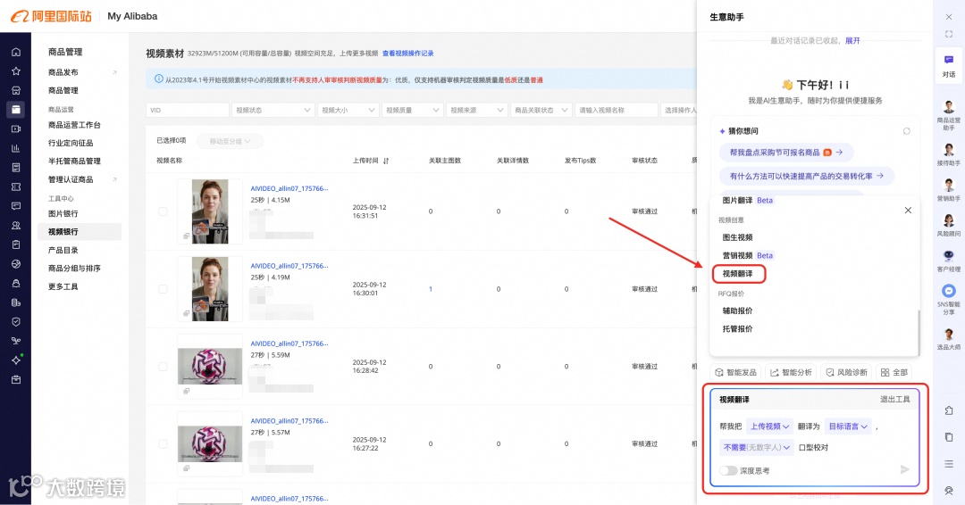965x505 pixels.
Task: Open the 对话 chat icon in right rail
Action: [x=948, y=65]
